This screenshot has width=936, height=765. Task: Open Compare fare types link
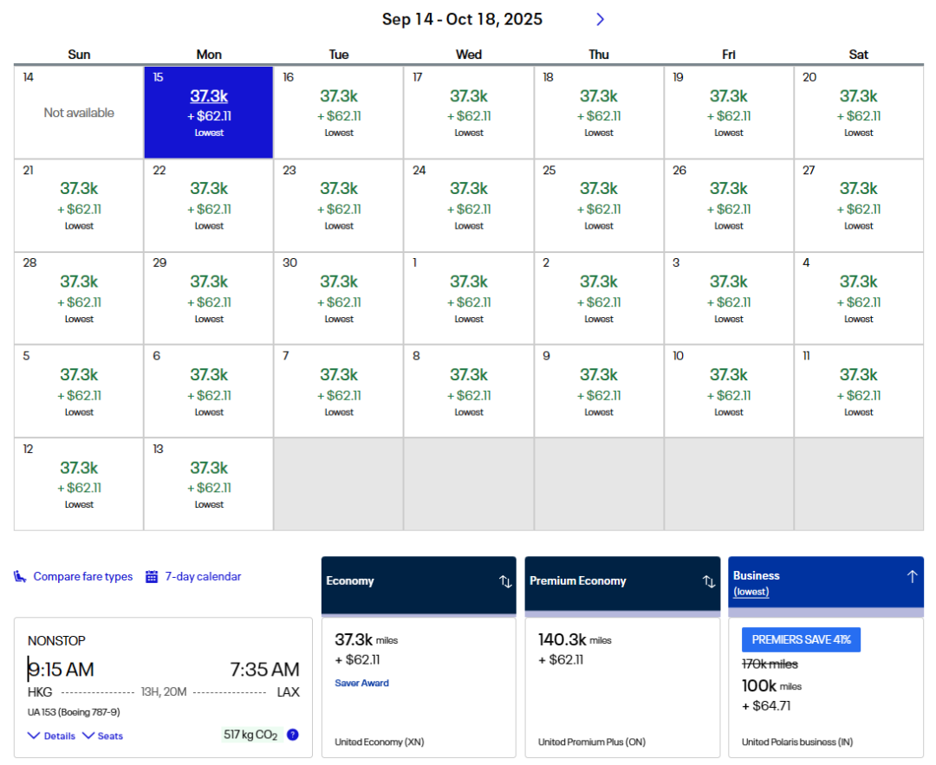(x=83, y=577)
